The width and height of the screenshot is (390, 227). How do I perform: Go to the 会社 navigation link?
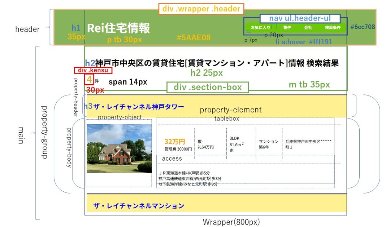click(308, 28)
